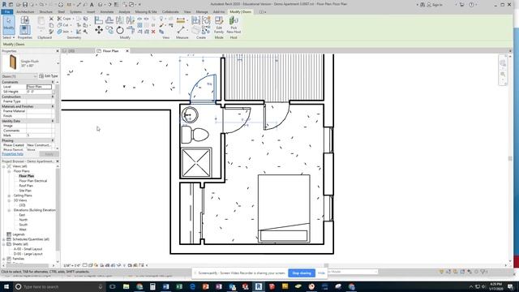Click Sign In in title bar

[435, 5]
